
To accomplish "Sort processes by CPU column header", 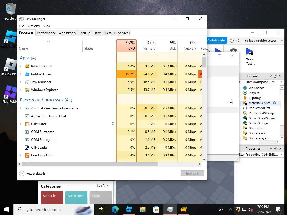I will point(126,46).
